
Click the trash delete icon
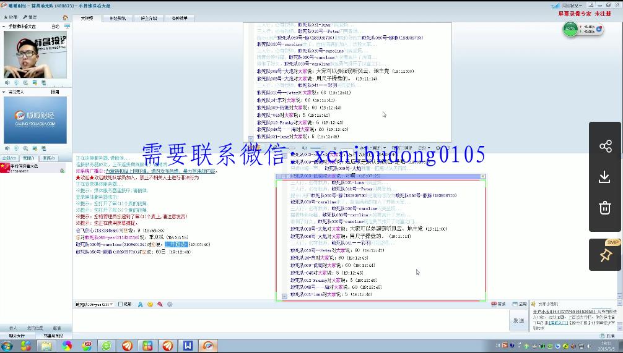(x=605, y=208)
